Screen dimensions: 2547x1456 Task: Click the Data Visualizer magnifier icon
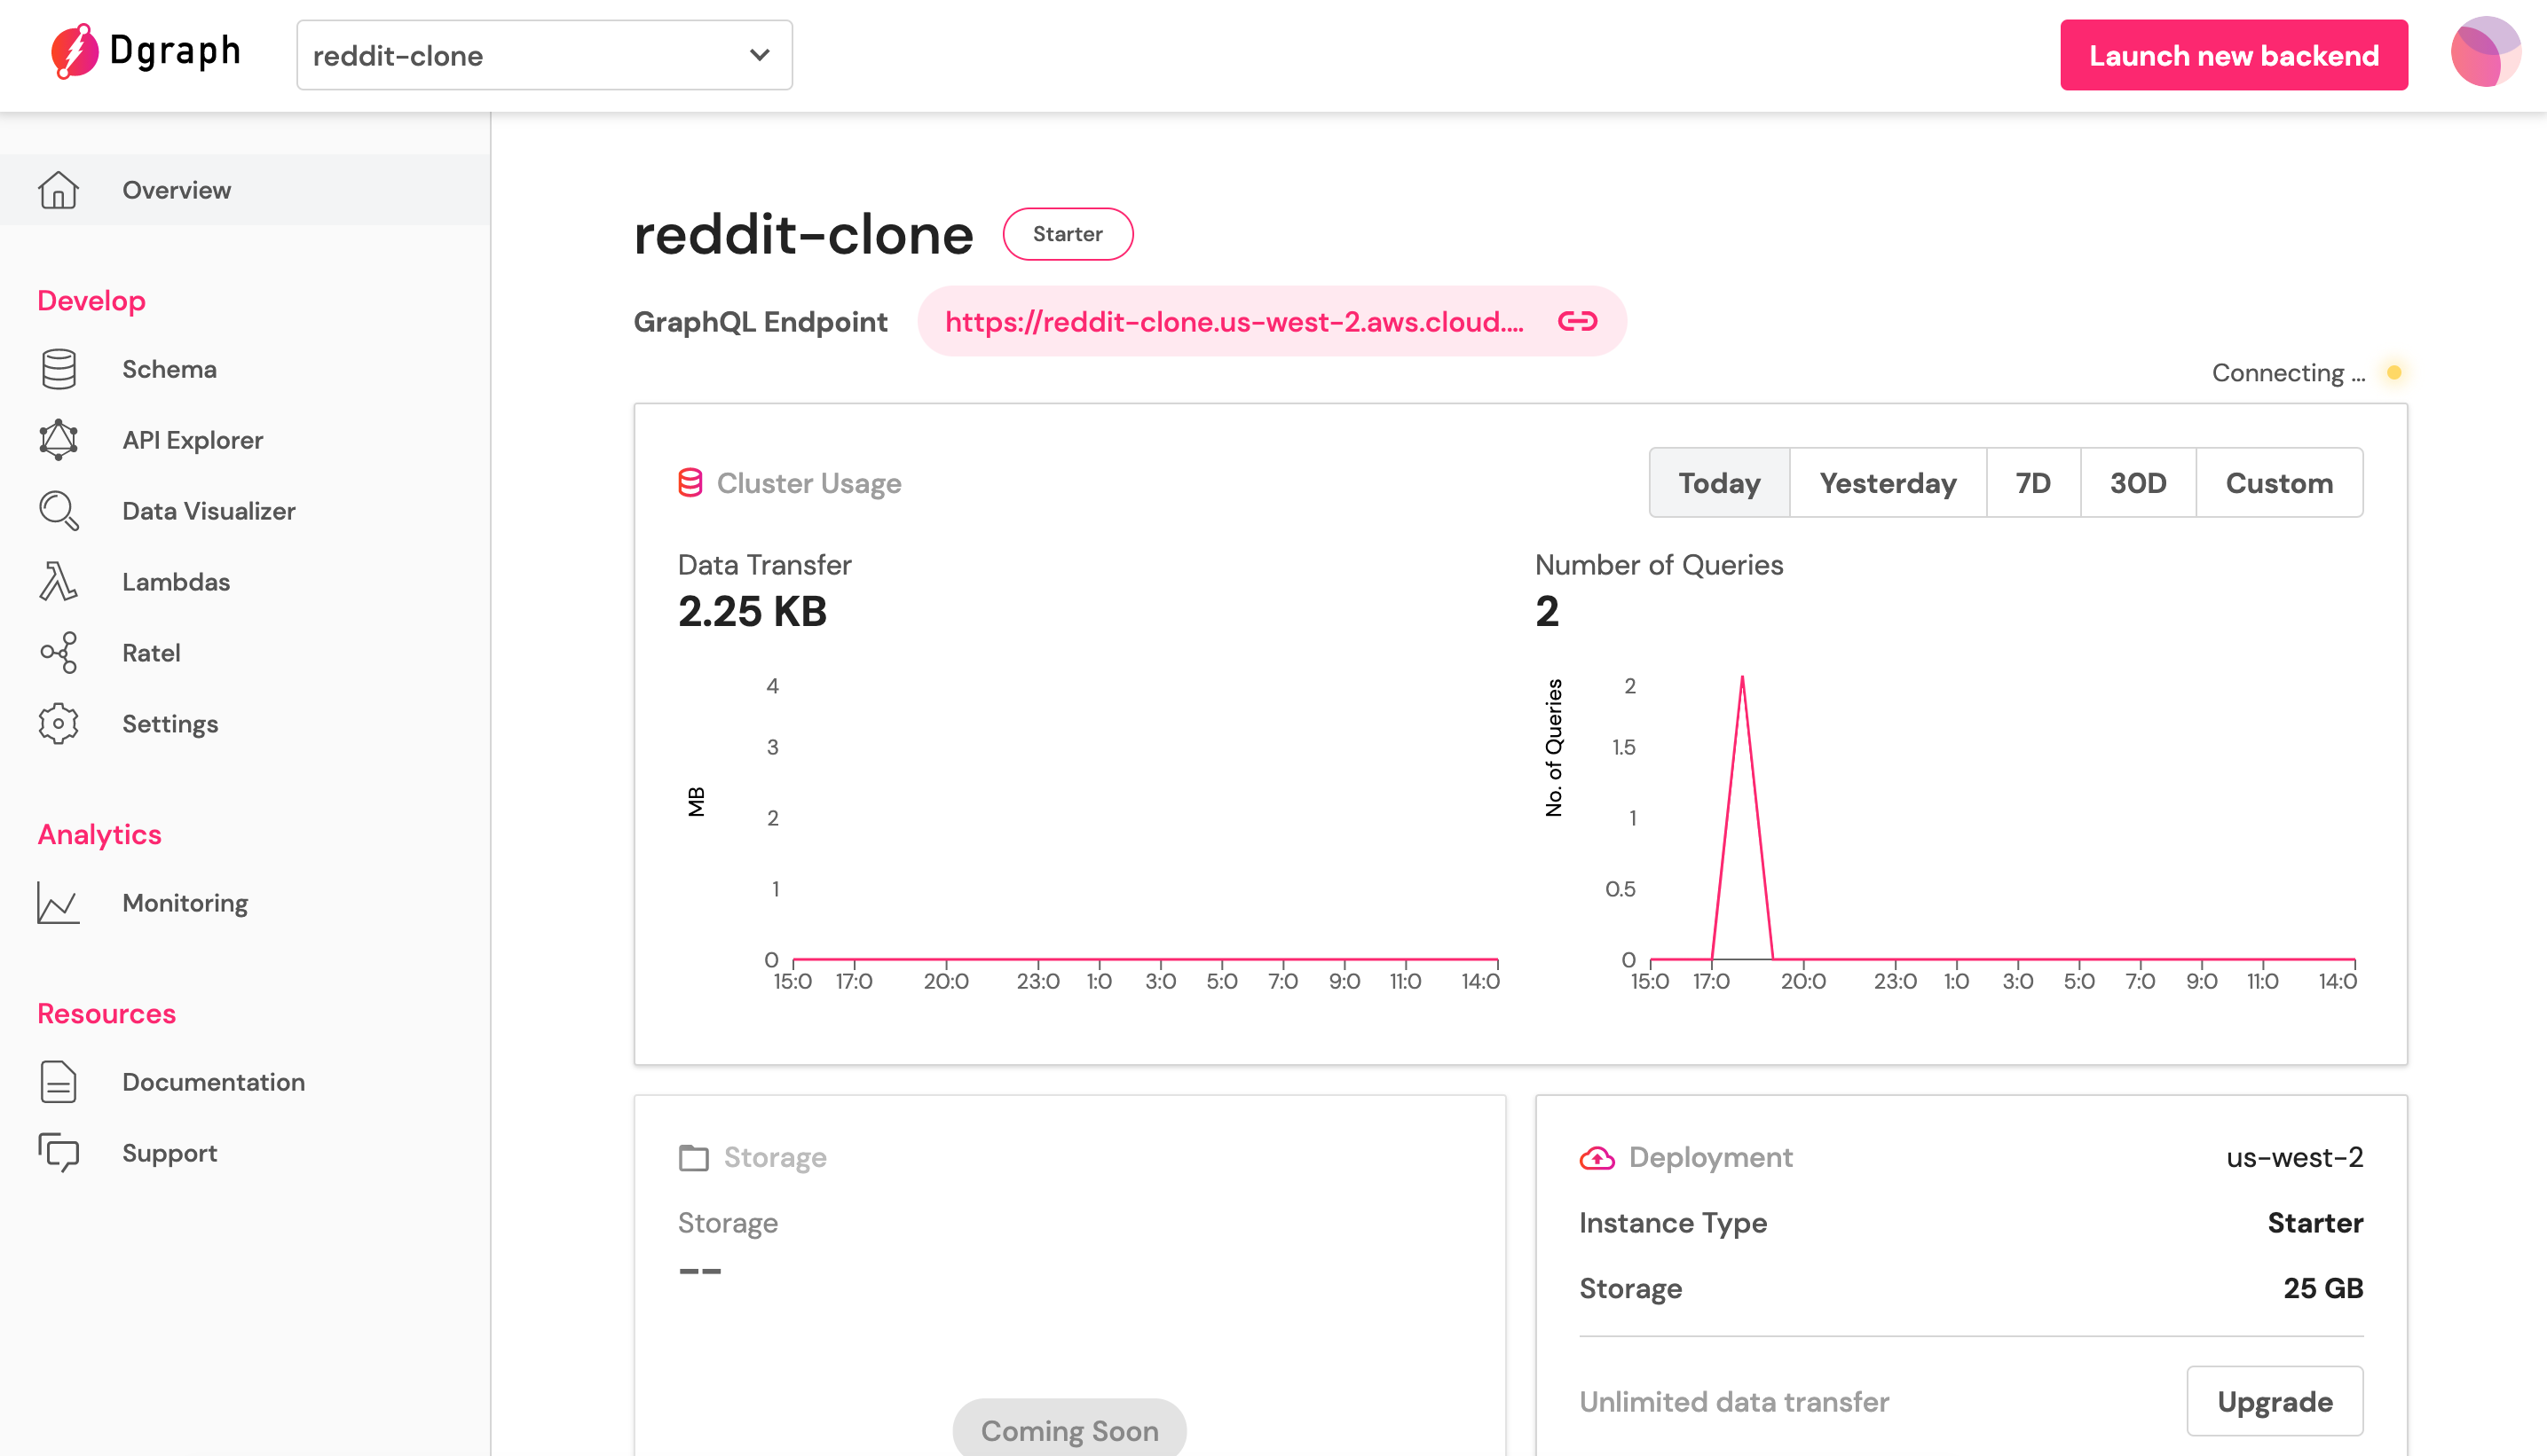[58, 511]
